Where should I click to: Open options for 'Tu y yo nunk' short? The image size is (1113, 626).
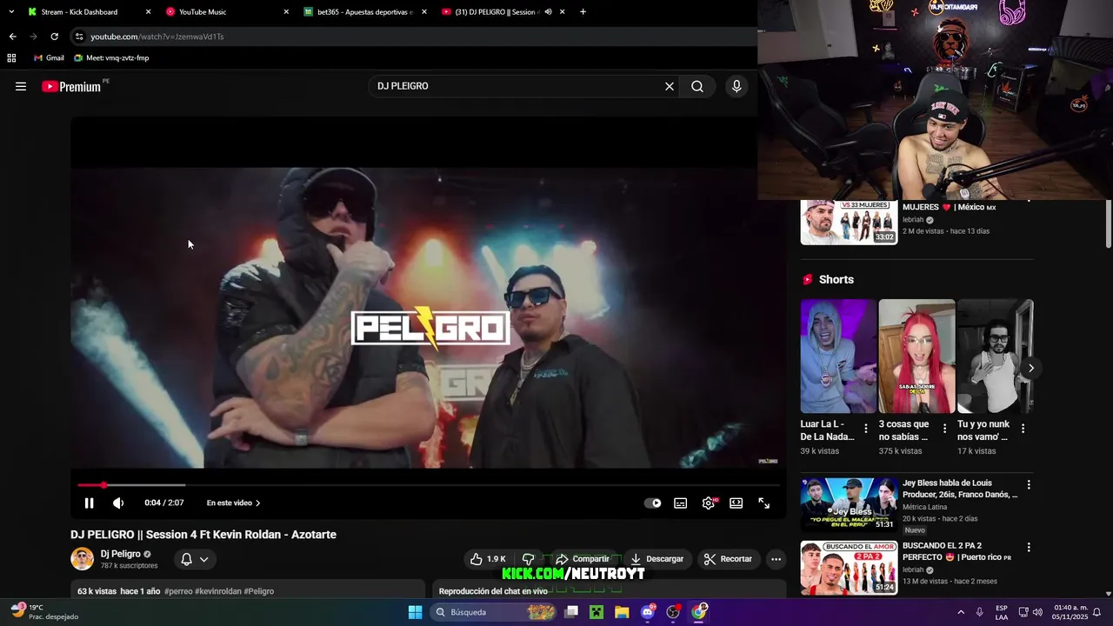click(1023, 429)
